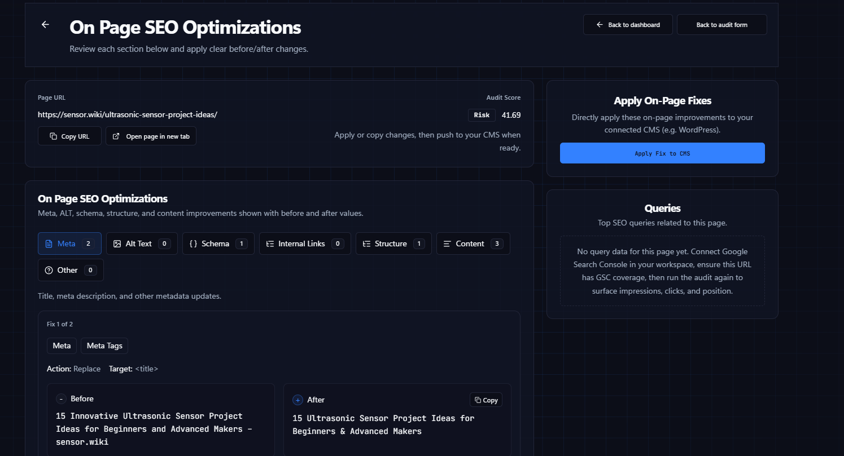Screen dimensions: 844x456
Task: Click the Target <title> label
Action: coord(133,369)
